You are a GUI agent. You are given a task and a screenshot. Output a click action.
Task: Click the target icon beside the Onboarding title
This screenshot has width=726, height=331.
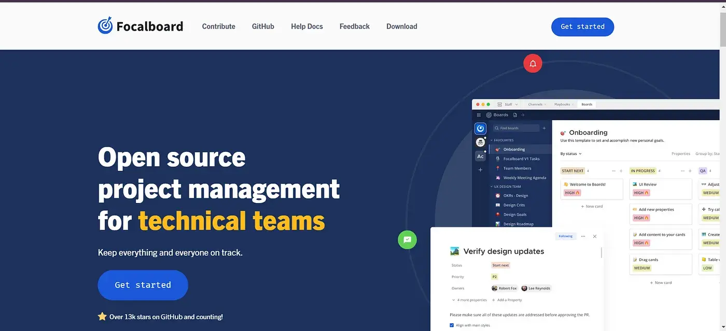tap(563, 133)
